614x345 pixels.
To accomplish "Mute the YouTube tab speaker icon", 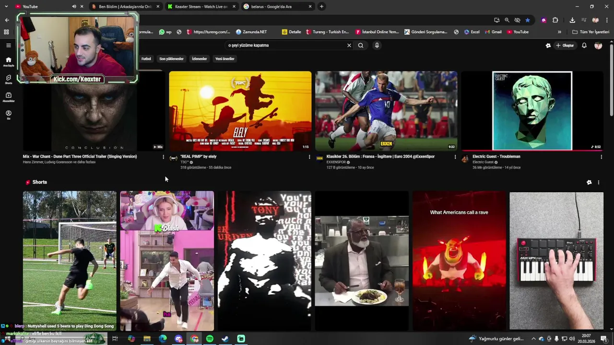I will 74,7.
